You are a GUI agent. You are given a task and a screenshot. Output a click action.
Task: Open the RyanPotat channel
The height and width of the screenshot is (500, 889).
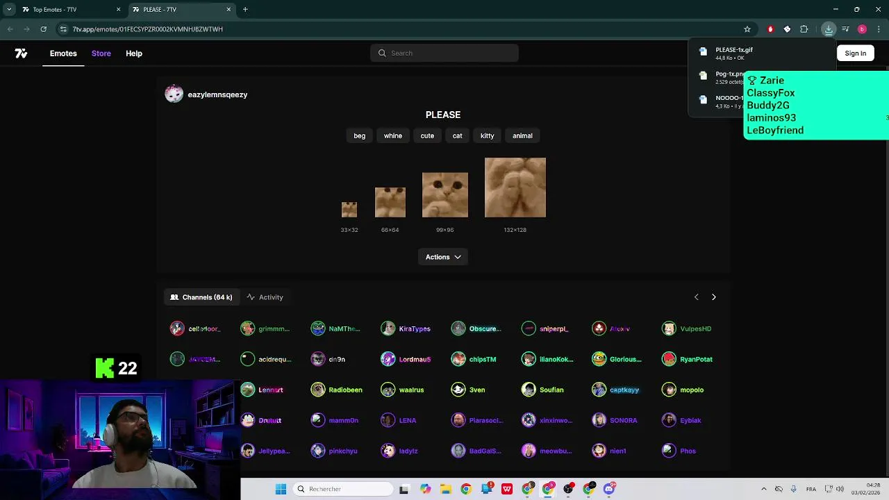click(688, 359)
